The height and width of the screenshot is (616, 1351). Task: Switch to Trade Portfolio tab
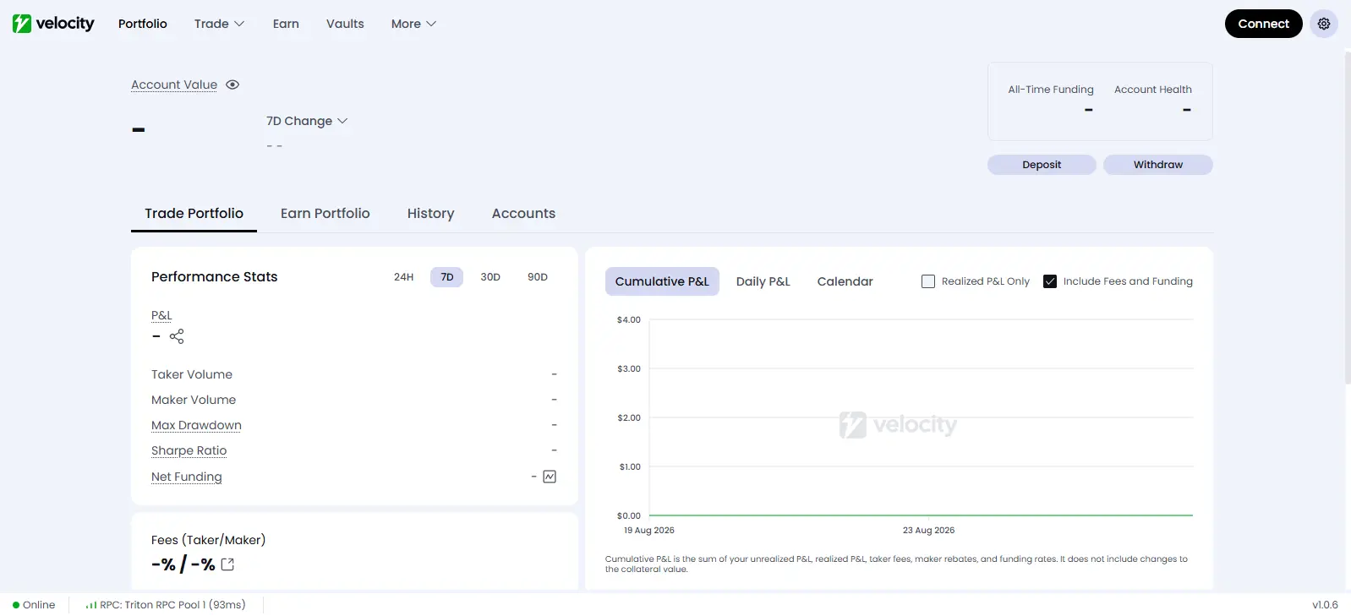(x=194, y=214)
